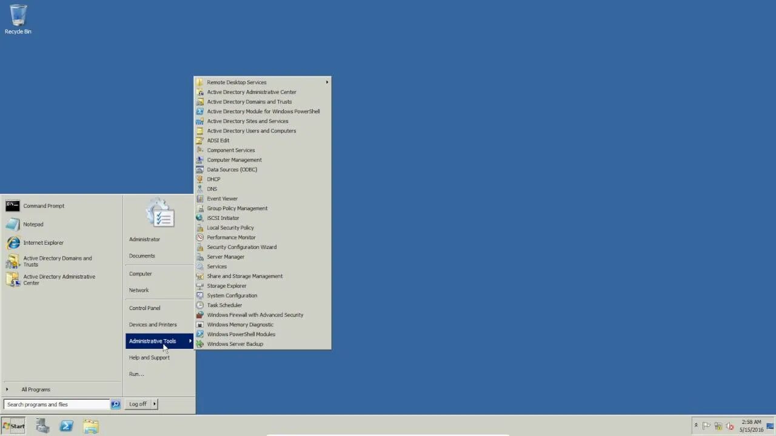Click the taskbar clock showing 2:58 AM
776x436 pixels.
click(751, 426)
